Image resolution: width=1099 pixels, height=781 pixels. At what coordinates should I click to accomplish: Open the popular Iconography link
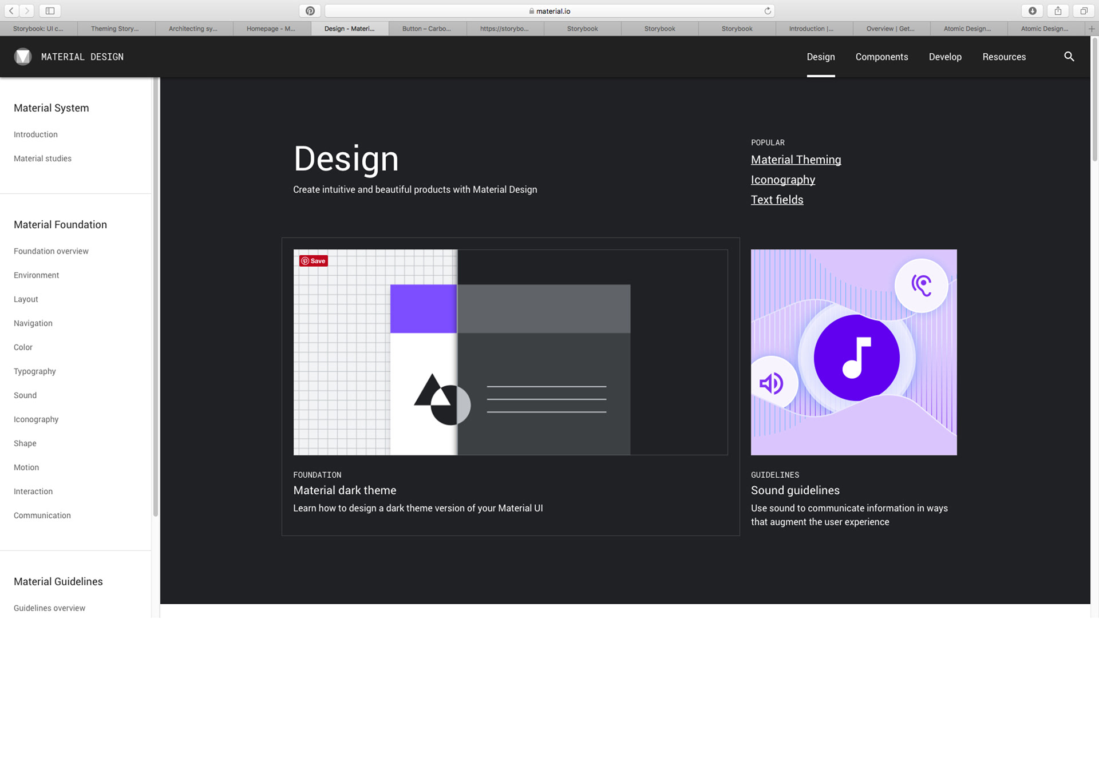[x=782, y=180]
